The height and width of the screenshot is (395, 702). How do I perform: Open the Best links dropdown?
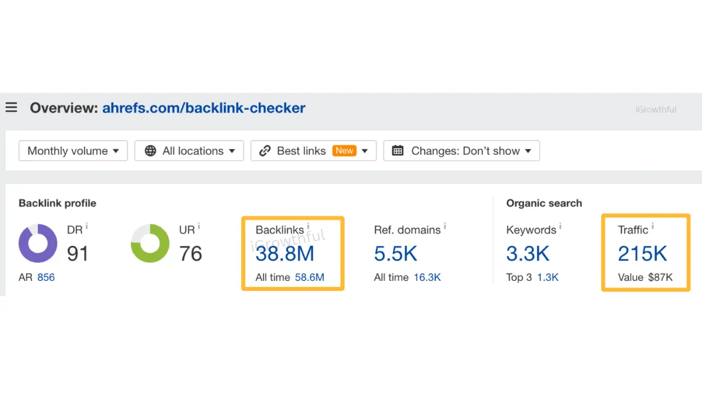pos(313,151)
